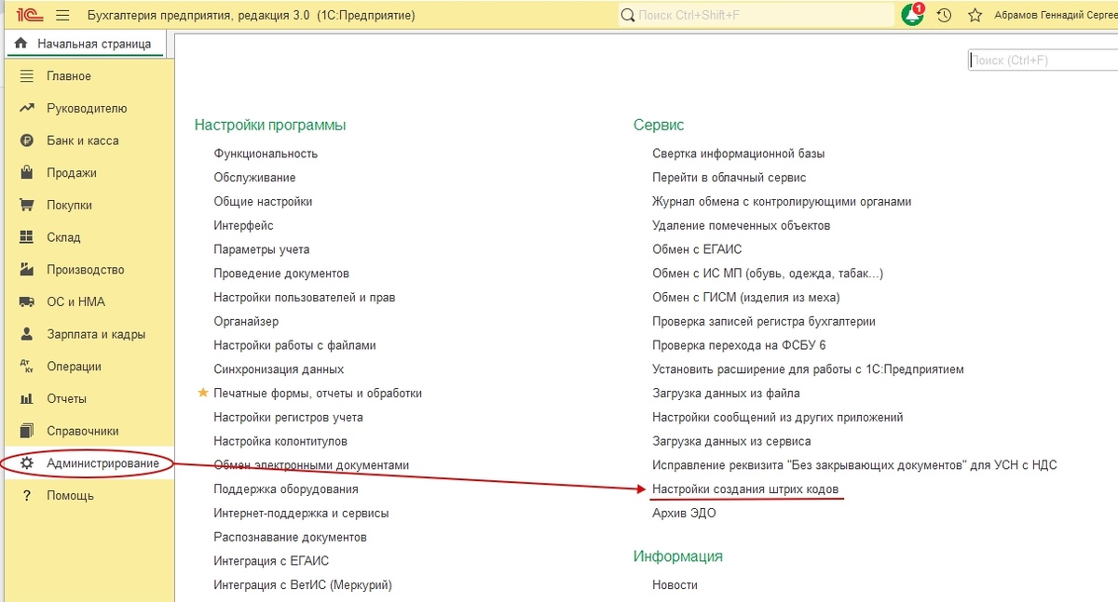Toggle star next to Печатные формы

203,394
